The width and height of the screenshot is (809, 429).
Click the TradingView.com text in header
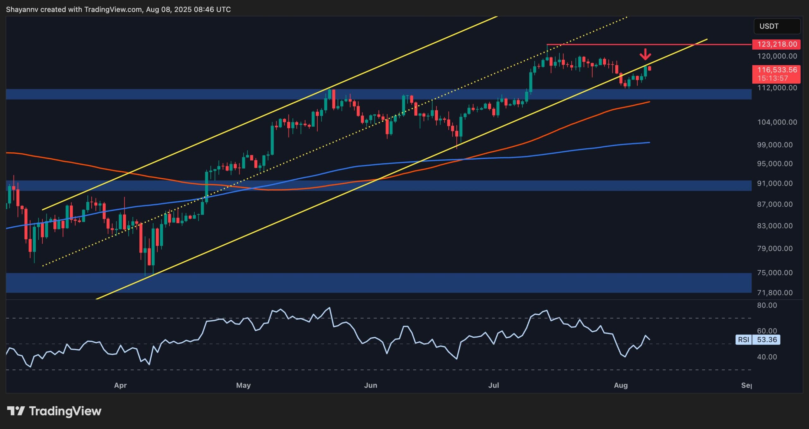[113, 9]
